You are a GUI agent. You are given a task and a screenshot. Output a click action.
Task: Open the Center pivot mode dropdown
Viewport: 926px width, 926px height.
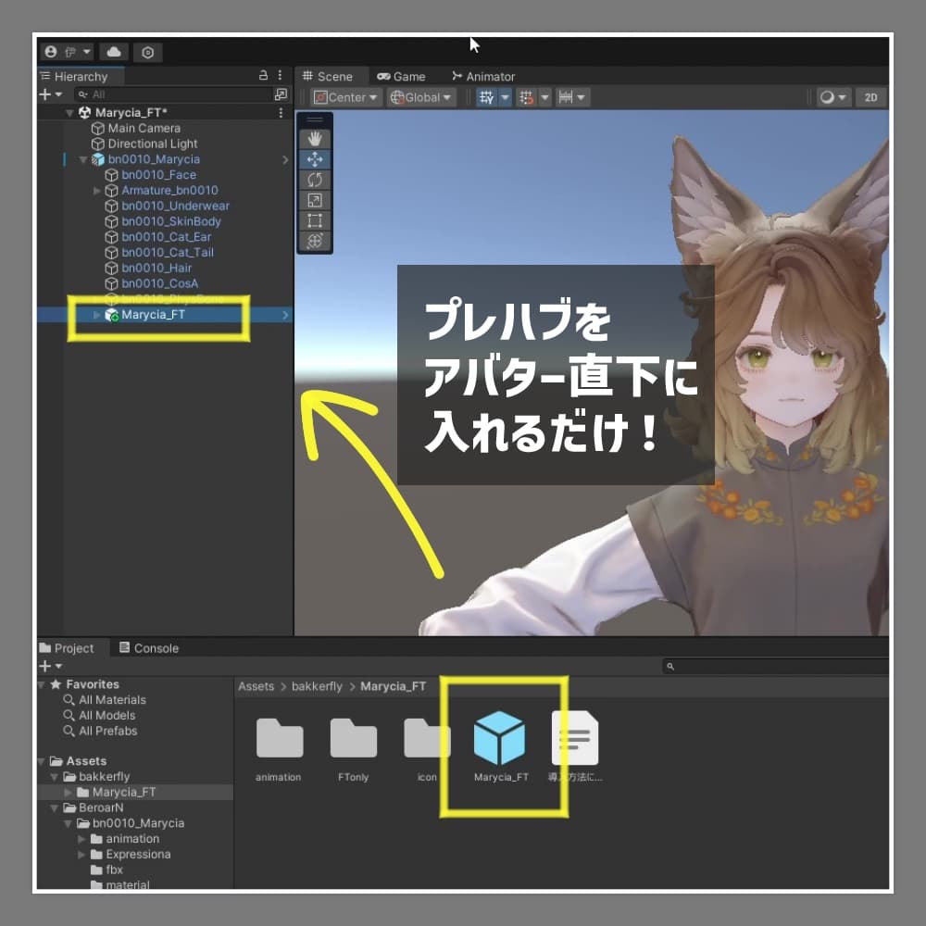point(345,97)
